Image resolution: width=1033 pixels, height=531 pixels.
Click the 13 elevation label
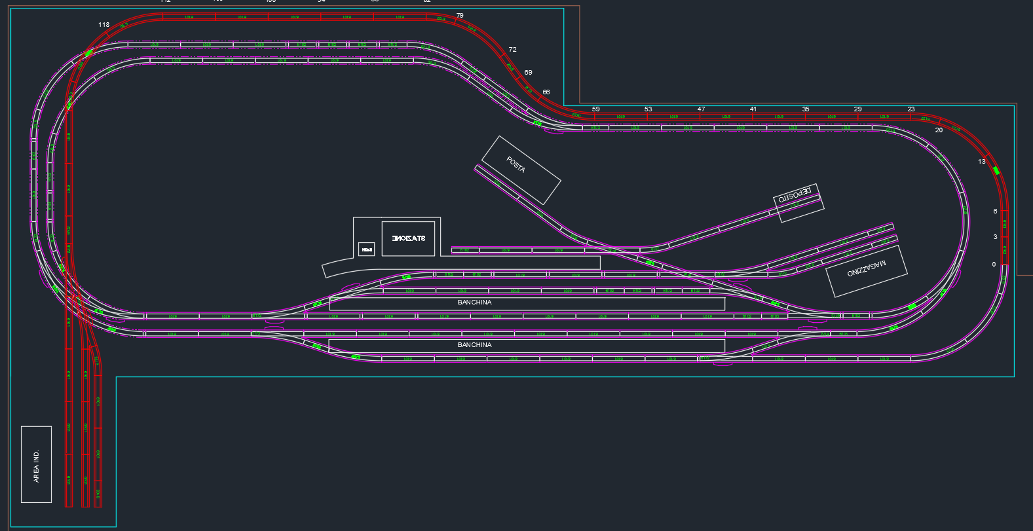click(982, 162)
